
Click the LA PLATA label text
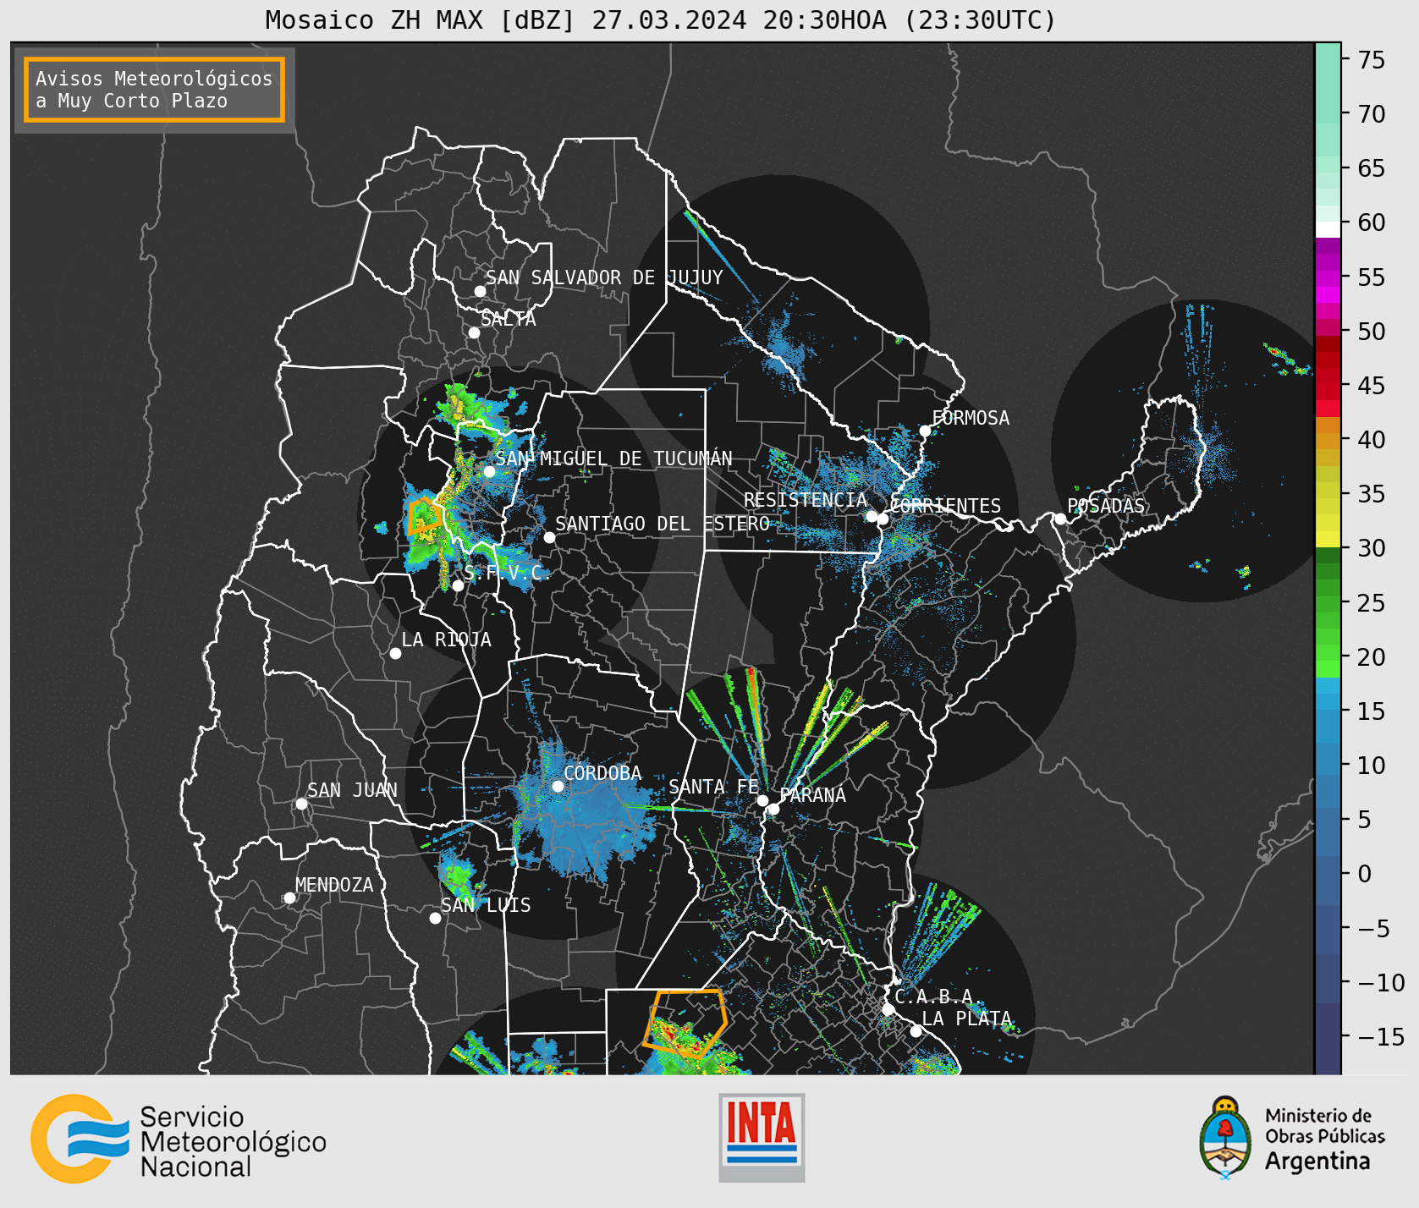tap(966, 1019)
